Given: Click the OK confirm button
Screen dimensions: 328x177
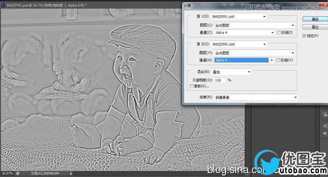Looking at the screenshot, I should pos(315,19).
